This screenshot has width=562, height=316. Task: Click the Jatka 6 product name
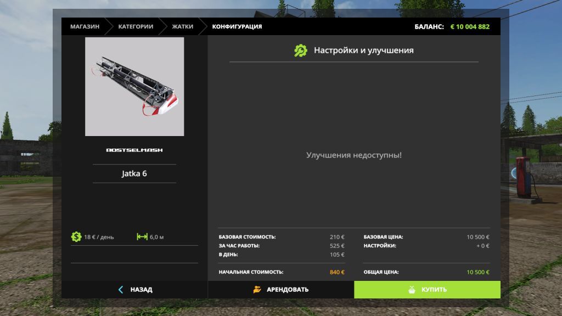(134, 173)
